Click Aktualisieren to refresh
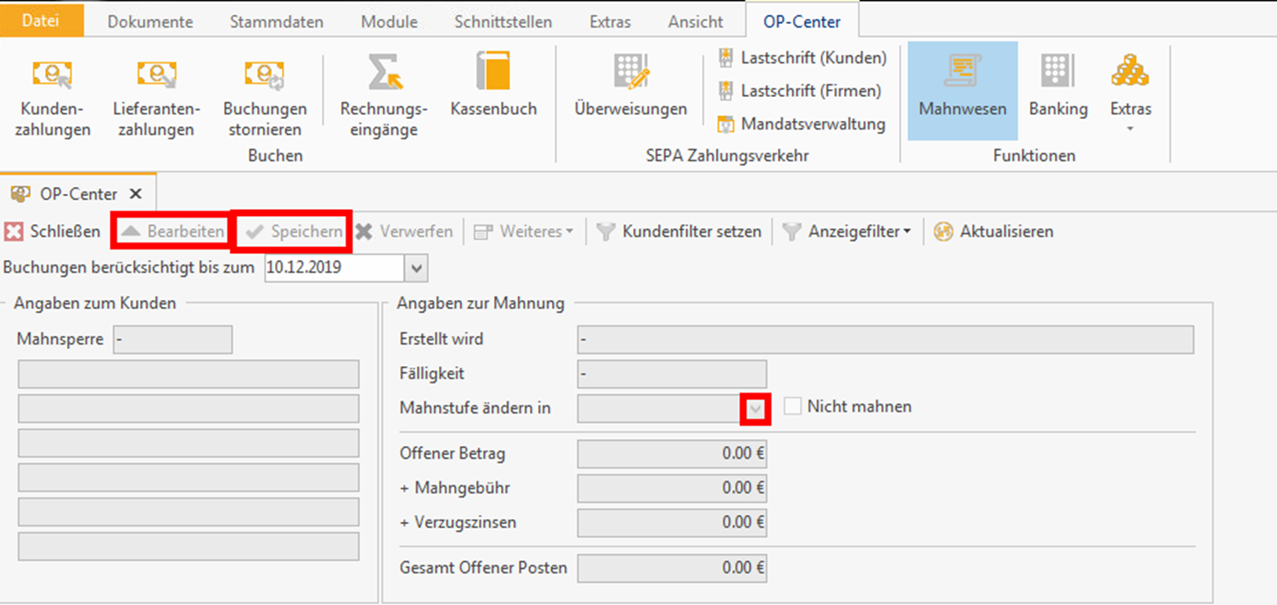The width and height of the screenshot is (1277, 605). 994,232
